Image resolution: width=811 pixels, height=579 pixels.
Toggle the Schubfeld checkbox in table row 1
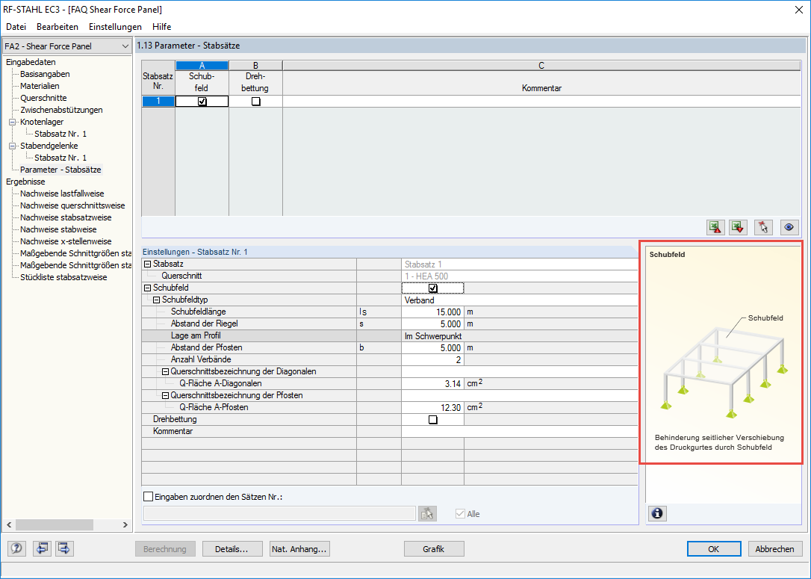tap(202, 102)
